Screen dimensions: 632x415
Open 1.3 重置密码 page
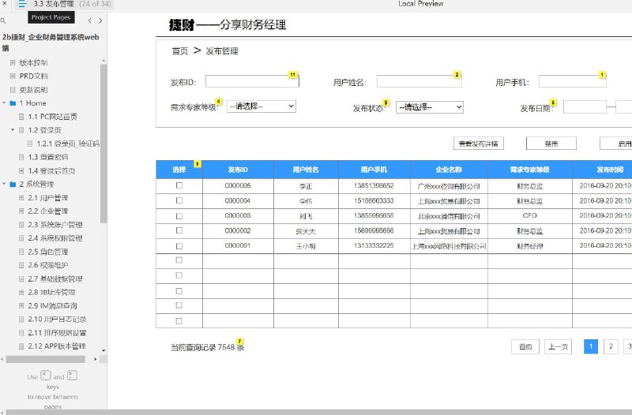48,157
